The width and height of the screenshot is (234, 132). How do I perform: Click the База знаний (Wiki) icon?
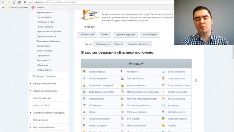tap(163, 118)
